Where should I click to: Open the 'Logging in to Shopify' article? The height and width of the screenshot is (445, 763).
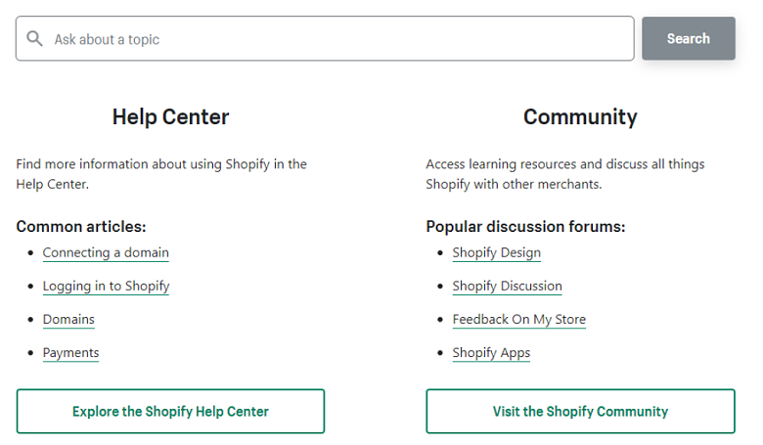(x=106, y=286)
